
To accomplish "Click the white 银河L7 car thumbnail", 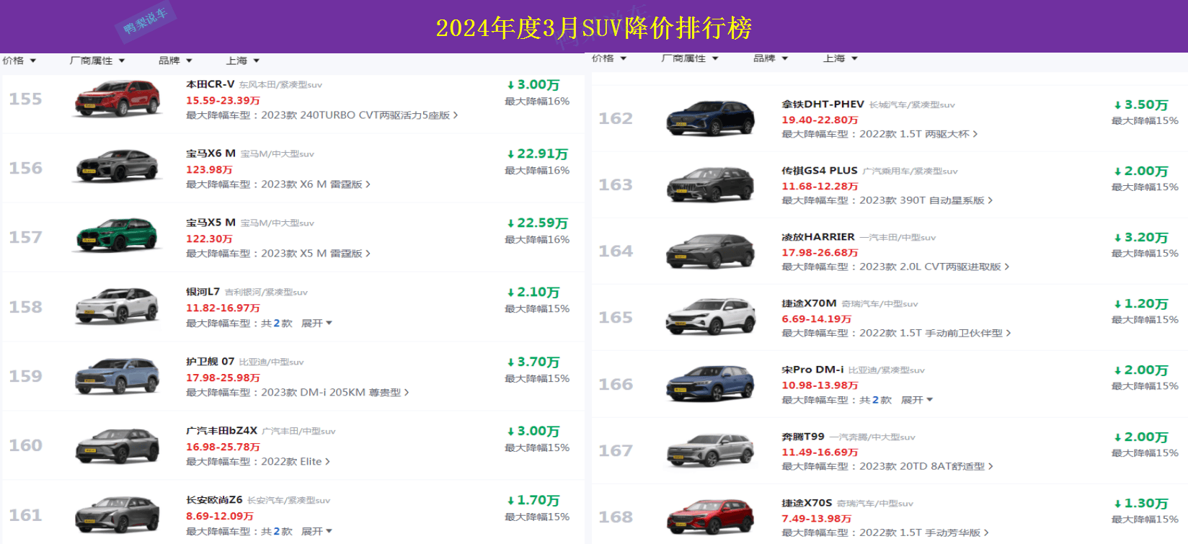I will click(x=117, y=306).
